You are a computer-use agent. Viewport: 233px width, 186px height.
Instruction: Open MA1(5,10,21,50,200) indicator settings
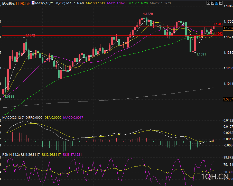pos(50,3)
